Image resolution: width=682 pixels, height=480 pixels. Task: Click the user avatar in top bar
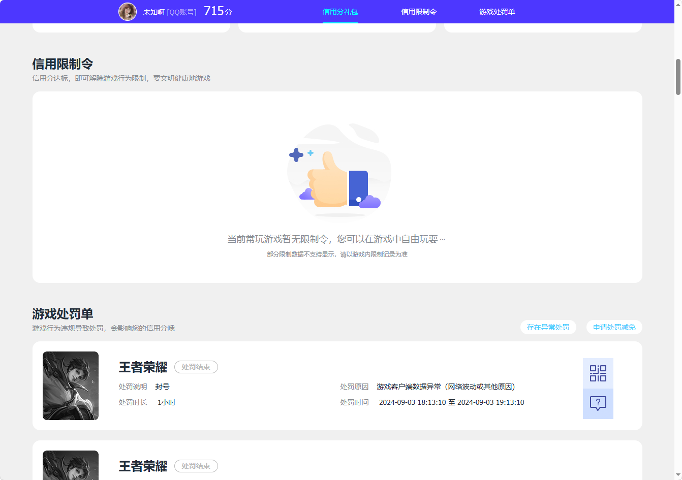128,12
